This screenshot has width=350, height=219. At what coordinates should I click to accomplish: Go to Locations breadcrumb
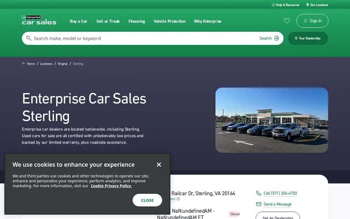point(46,64)
